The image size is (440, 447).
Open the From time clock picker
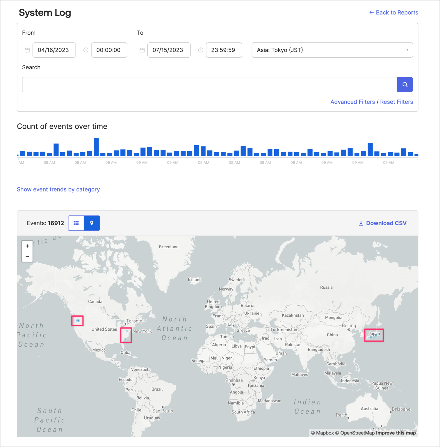point(85,50)
